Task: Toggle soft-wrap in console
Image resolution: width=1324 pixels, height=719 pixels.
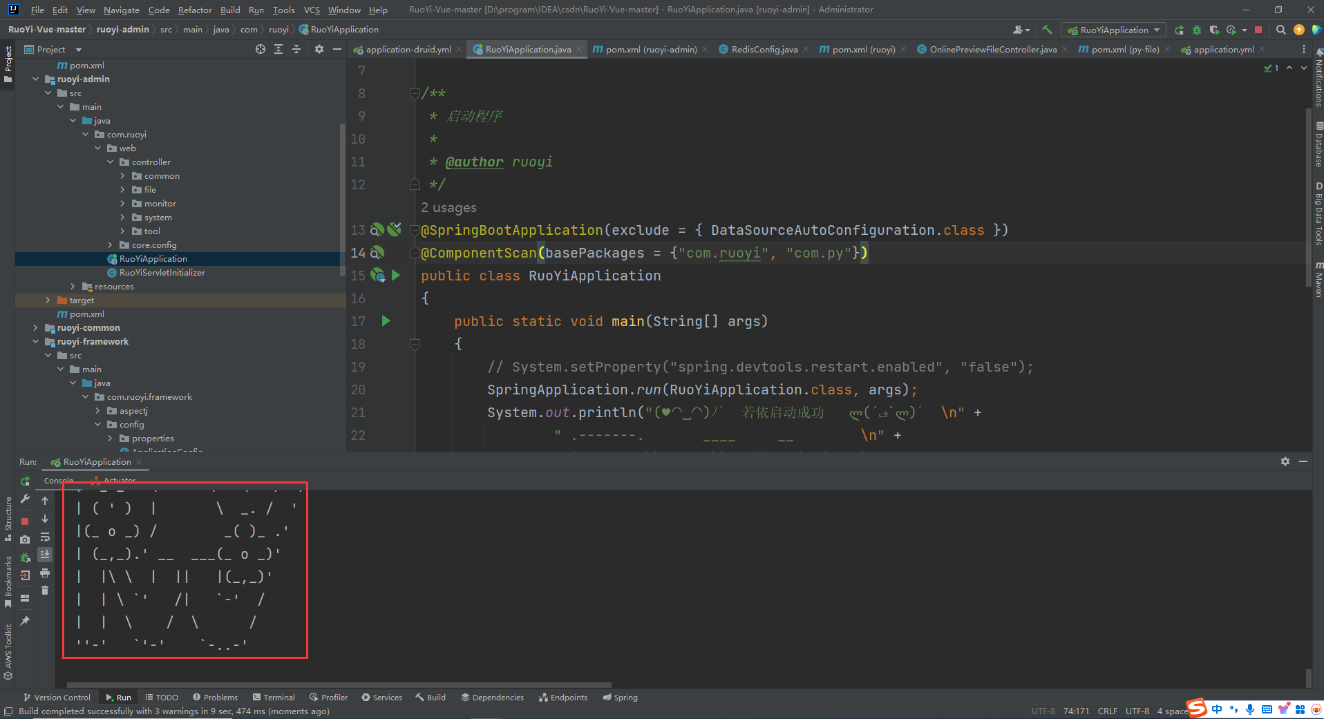Action: click(x=45, y=537)
